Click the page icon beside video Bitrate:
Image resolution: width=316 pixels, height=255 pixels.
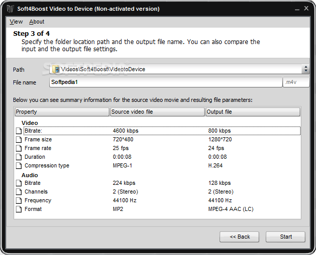pos(19,131)
